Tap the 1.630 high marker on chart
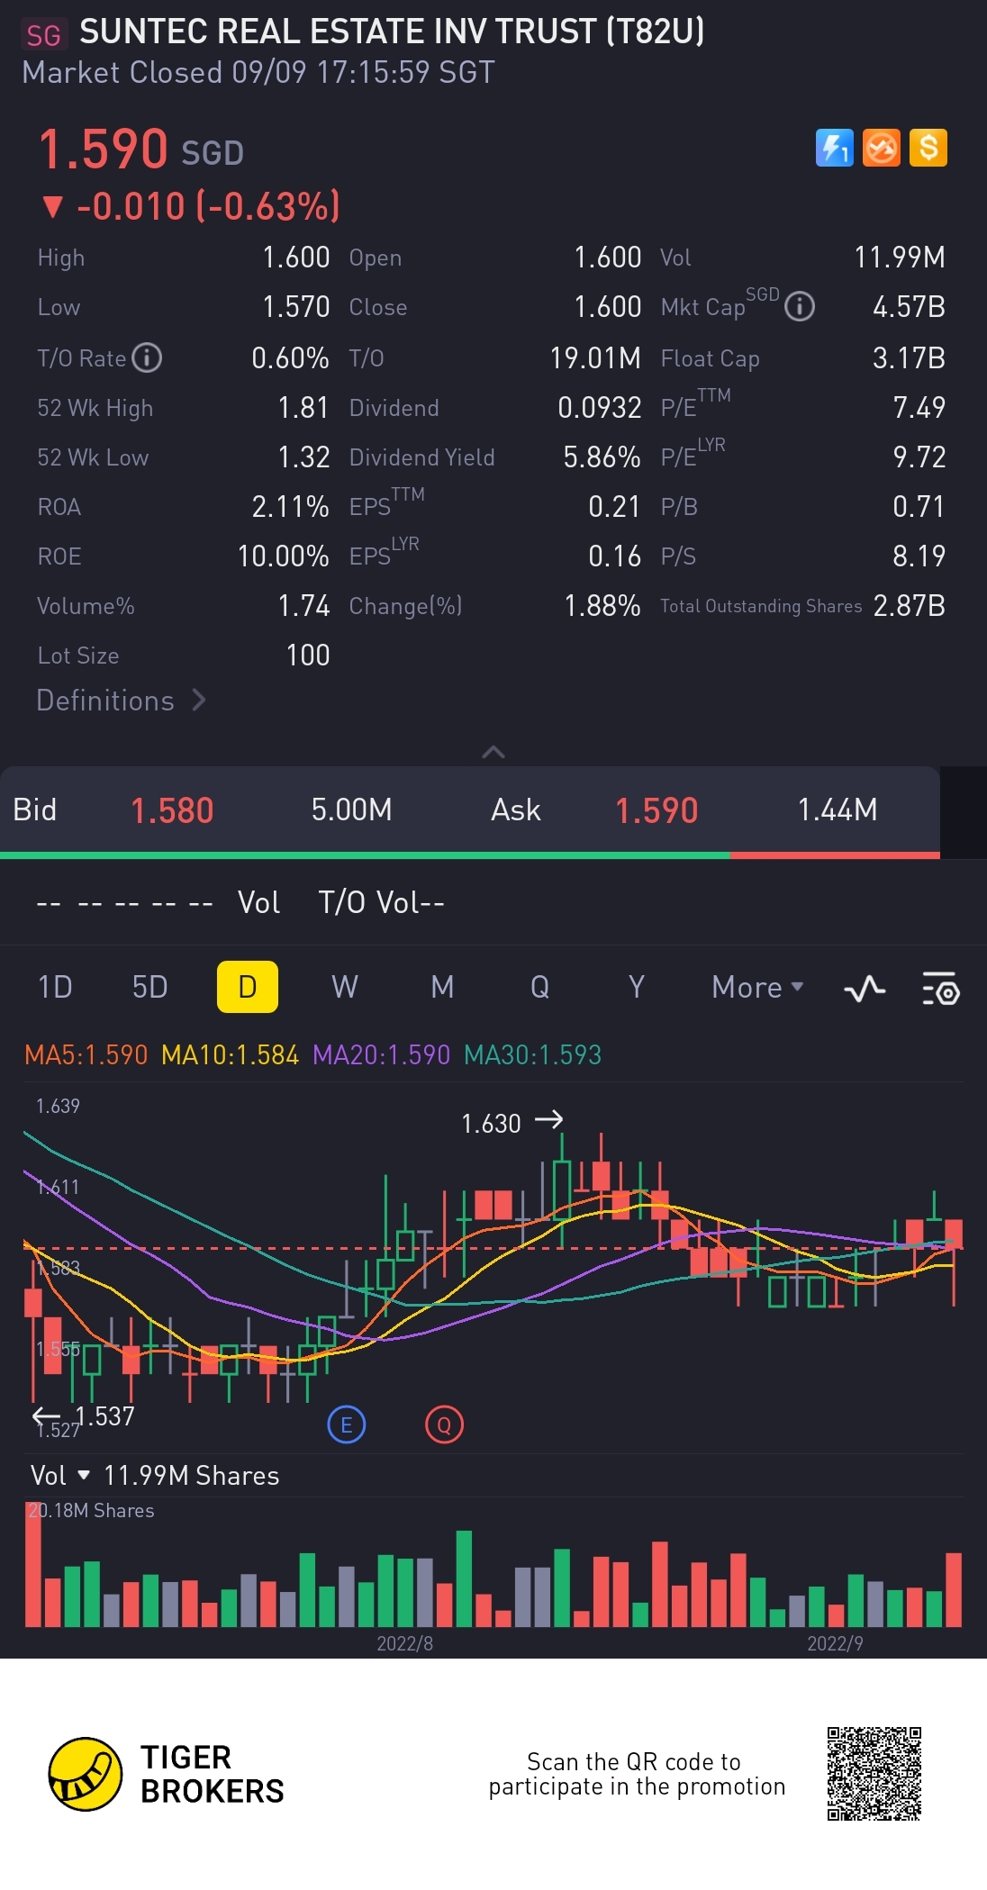The width and height of the screenshot is (987, 1890). (512, 1123)
